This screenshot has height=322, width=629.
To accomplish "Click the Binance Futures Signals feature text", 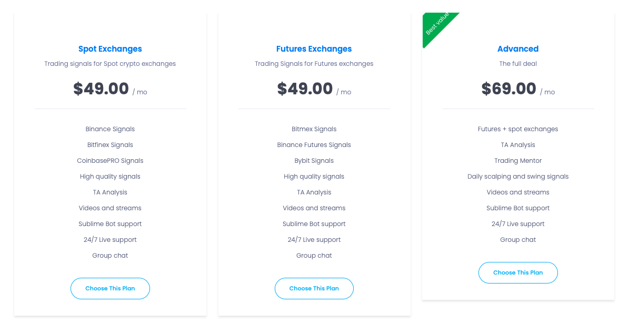I will [x=314, y=145].
